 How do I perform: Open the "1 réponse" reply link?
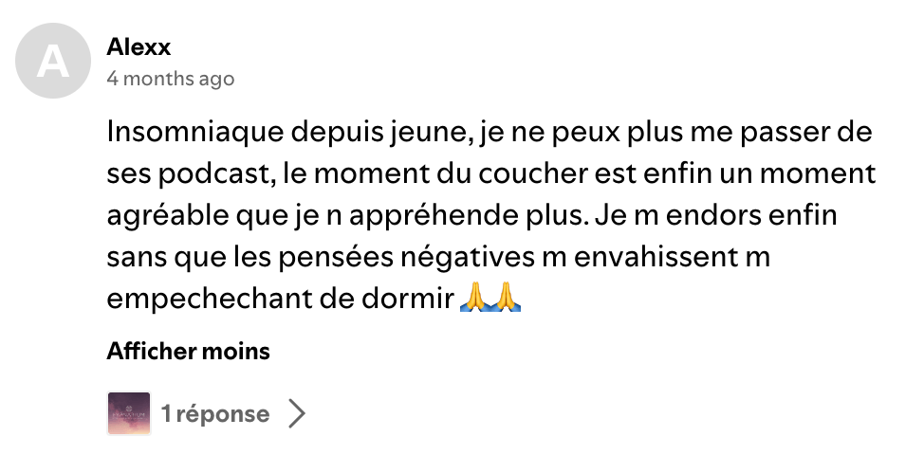pos(215,414)
